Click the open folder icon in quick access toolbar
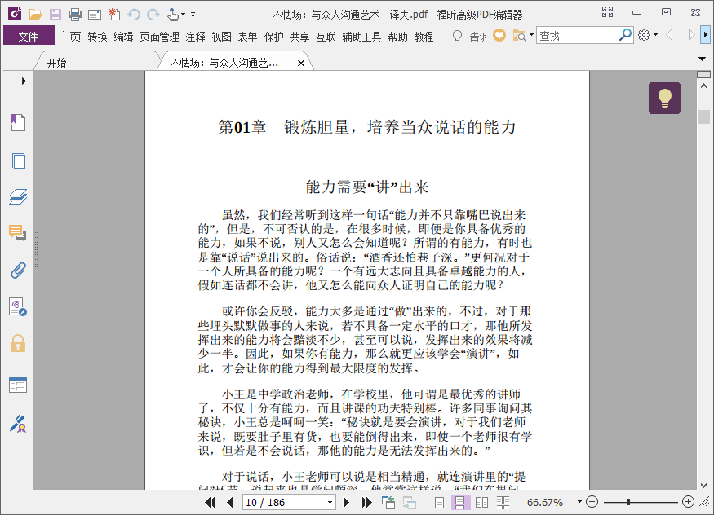 [x=36, y=15]
